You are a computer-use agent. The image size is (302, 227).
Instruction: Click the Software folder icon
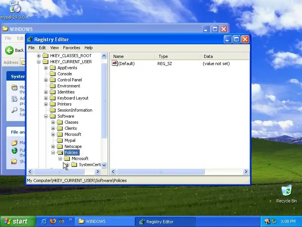coord(52,116)
